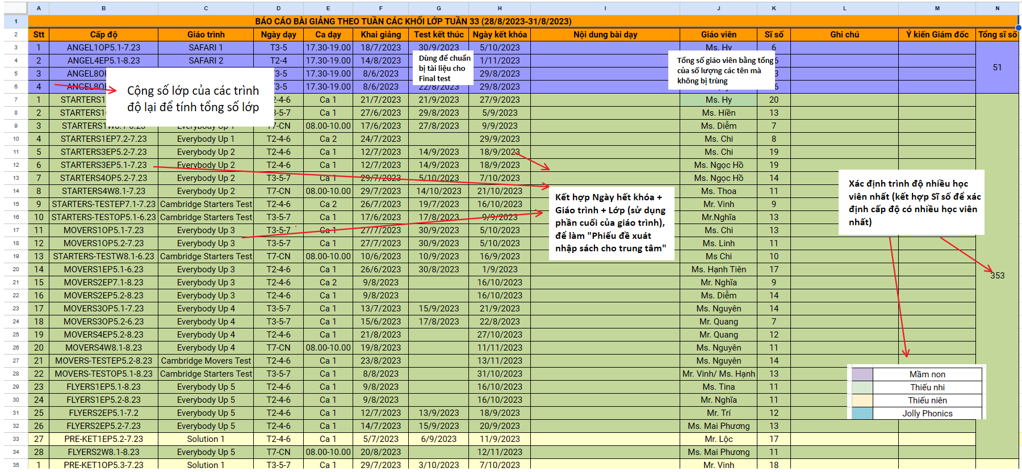Image resolution: width=1022 pixels, height=472 pixels.
Task: Select cell 'MOVERS2EP7.1-8.23'
Action: pos(103,283)
